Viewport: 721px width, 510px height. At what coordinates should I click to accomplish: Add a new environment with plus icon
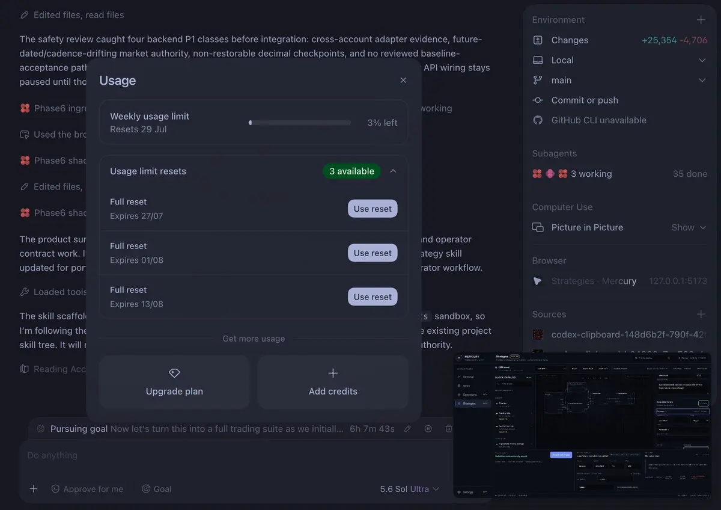pyautogui.click(x=701, y=20)
